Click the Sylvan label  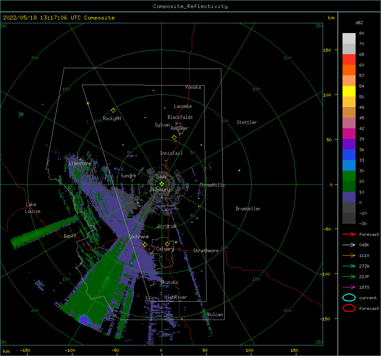tap(162, 125)
